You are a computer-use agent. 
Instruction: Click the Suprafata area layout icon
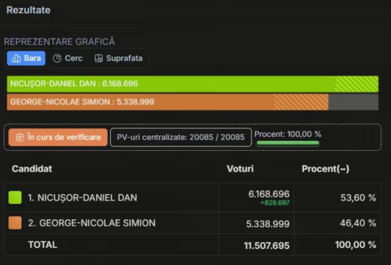point(99,59)
